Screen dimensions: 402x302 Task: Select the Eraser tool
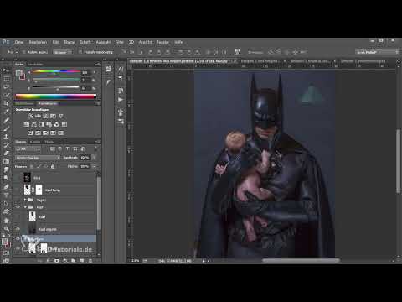pos(6,154)
